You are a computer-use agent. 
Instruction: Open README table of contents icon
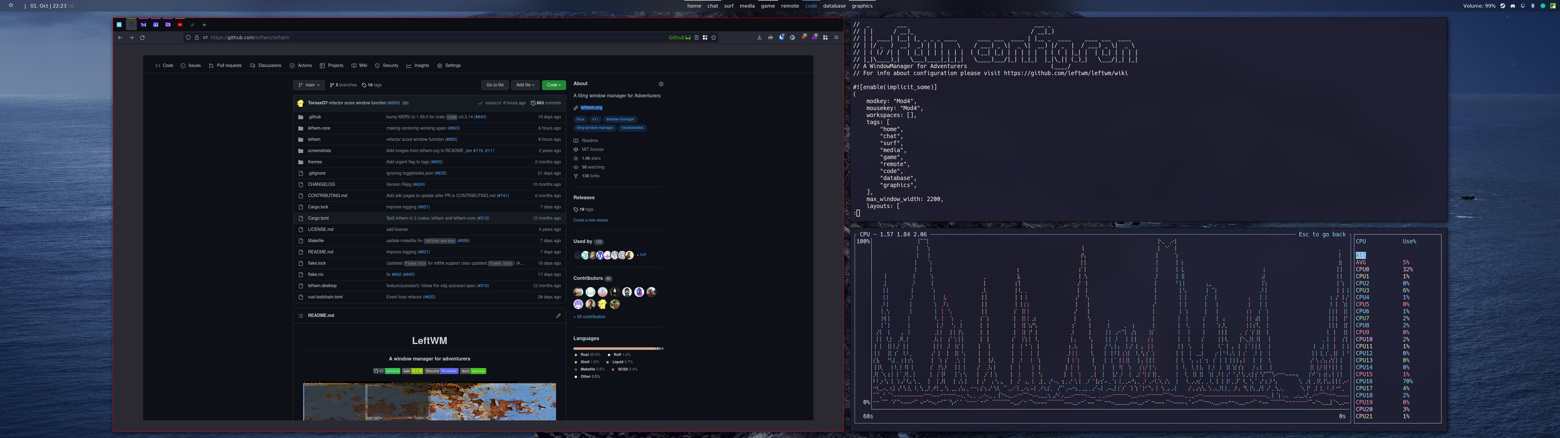point(301,316)
